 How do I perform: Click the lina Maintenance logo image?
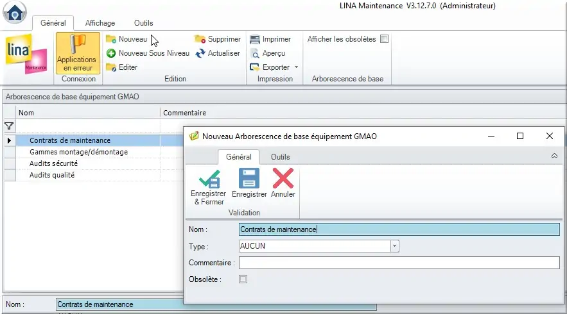[27, 54]
